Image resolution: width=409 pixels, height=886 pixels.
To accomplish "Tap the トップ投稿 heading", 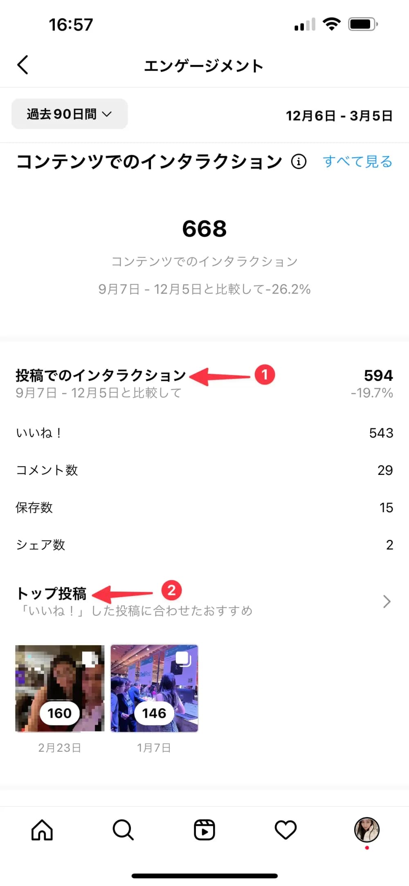I will click(x=51, y=593).
